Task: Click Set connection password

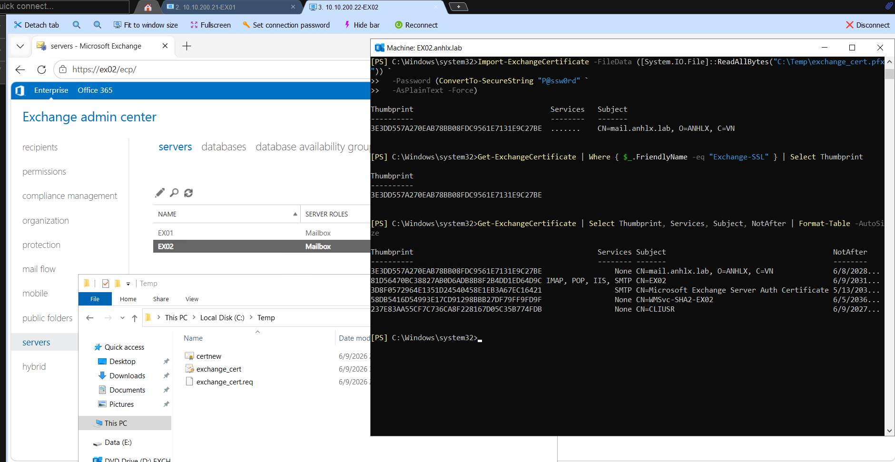Action: tap(286, 25)
